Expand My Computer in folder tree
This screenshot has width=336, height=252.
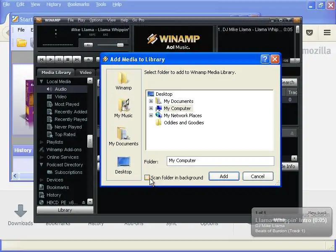[x=151, y=108]
